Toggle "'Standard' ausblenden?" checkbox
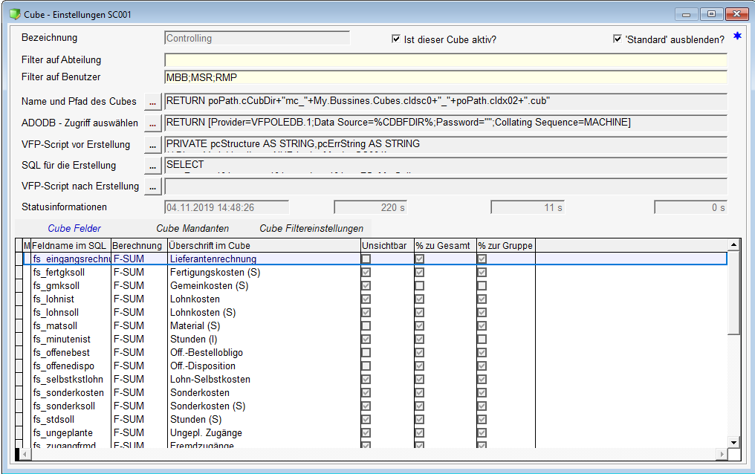This screenshot has height=474, width=755. (618, 39)
